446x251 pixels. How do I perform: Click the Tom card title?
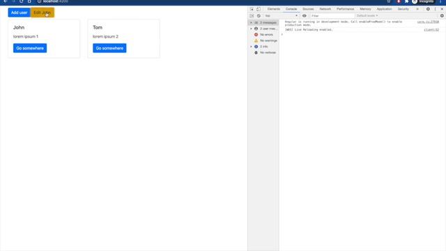tap(98, 27)
